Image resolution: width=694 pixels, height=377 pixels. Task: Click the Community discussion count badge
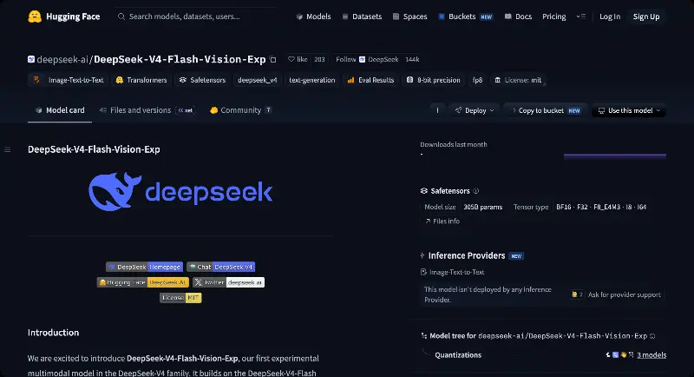pyautogui.click(x=268, y=110)
